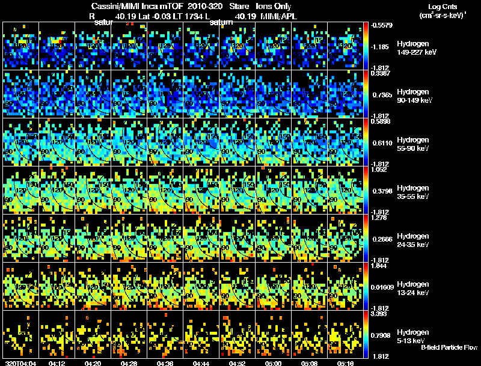
Task: Click the '04:52' time label
Action: 237,364
